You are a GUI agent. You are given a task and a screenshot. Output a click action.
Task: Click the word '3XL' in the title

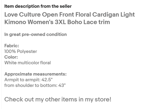tap(60, 22)
